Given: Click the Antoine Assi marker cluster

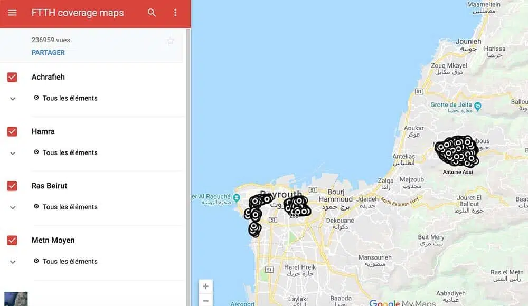Looking at the screenshot, I should click(457, 151).
